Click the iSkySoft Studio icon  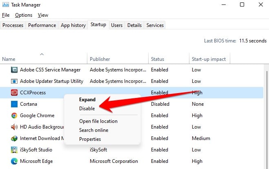[x=14, y=150]
